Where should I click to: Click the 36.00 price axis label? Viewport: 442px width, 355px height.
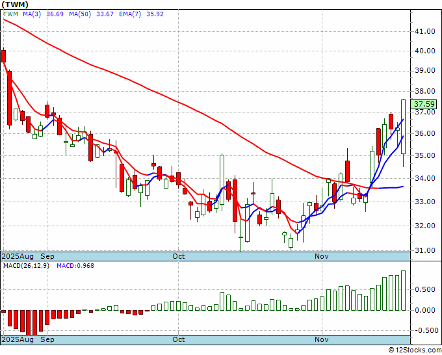pyautogui.click(x=425, y=133)
